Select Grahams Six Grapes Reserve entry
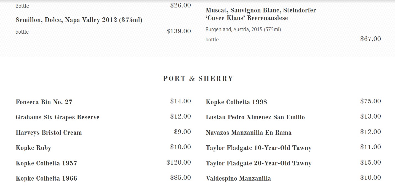395x188 pixels. coord(57,117)
